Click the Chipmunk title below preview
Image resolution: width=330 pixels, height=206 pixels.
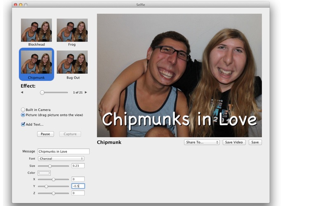point(109,142)
